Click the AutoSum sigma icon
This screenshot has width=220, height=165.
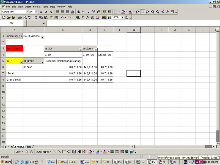(83, 17)
